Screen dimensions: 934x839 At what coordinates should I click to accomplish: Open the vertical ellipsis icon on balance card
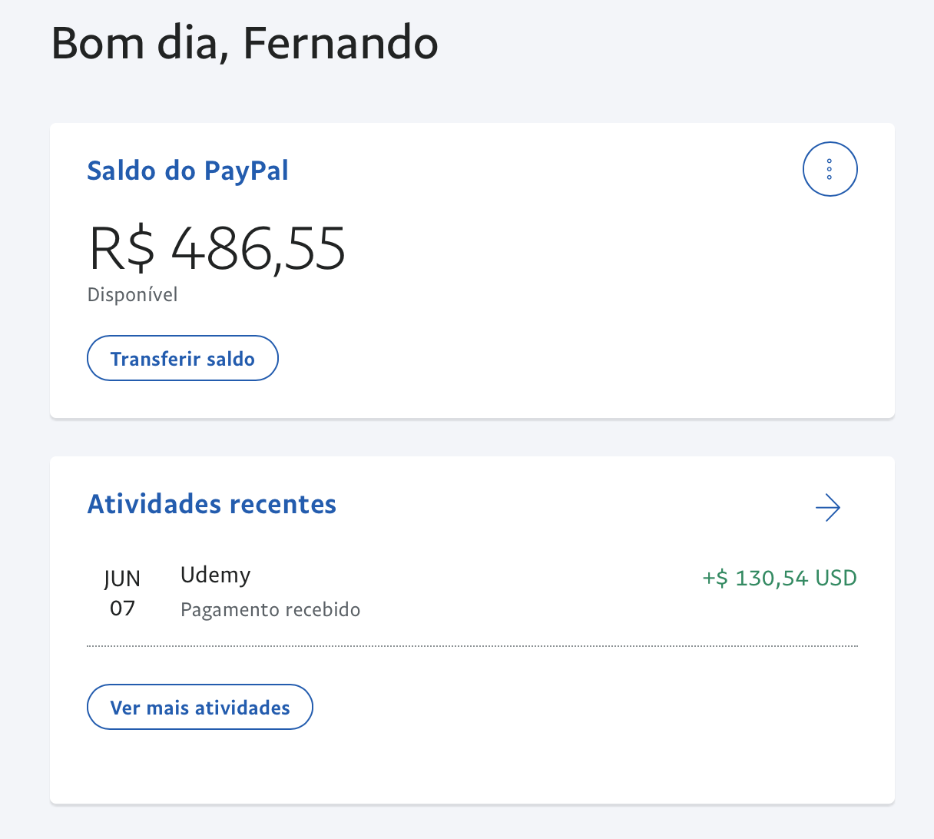(x=830, y=169)
